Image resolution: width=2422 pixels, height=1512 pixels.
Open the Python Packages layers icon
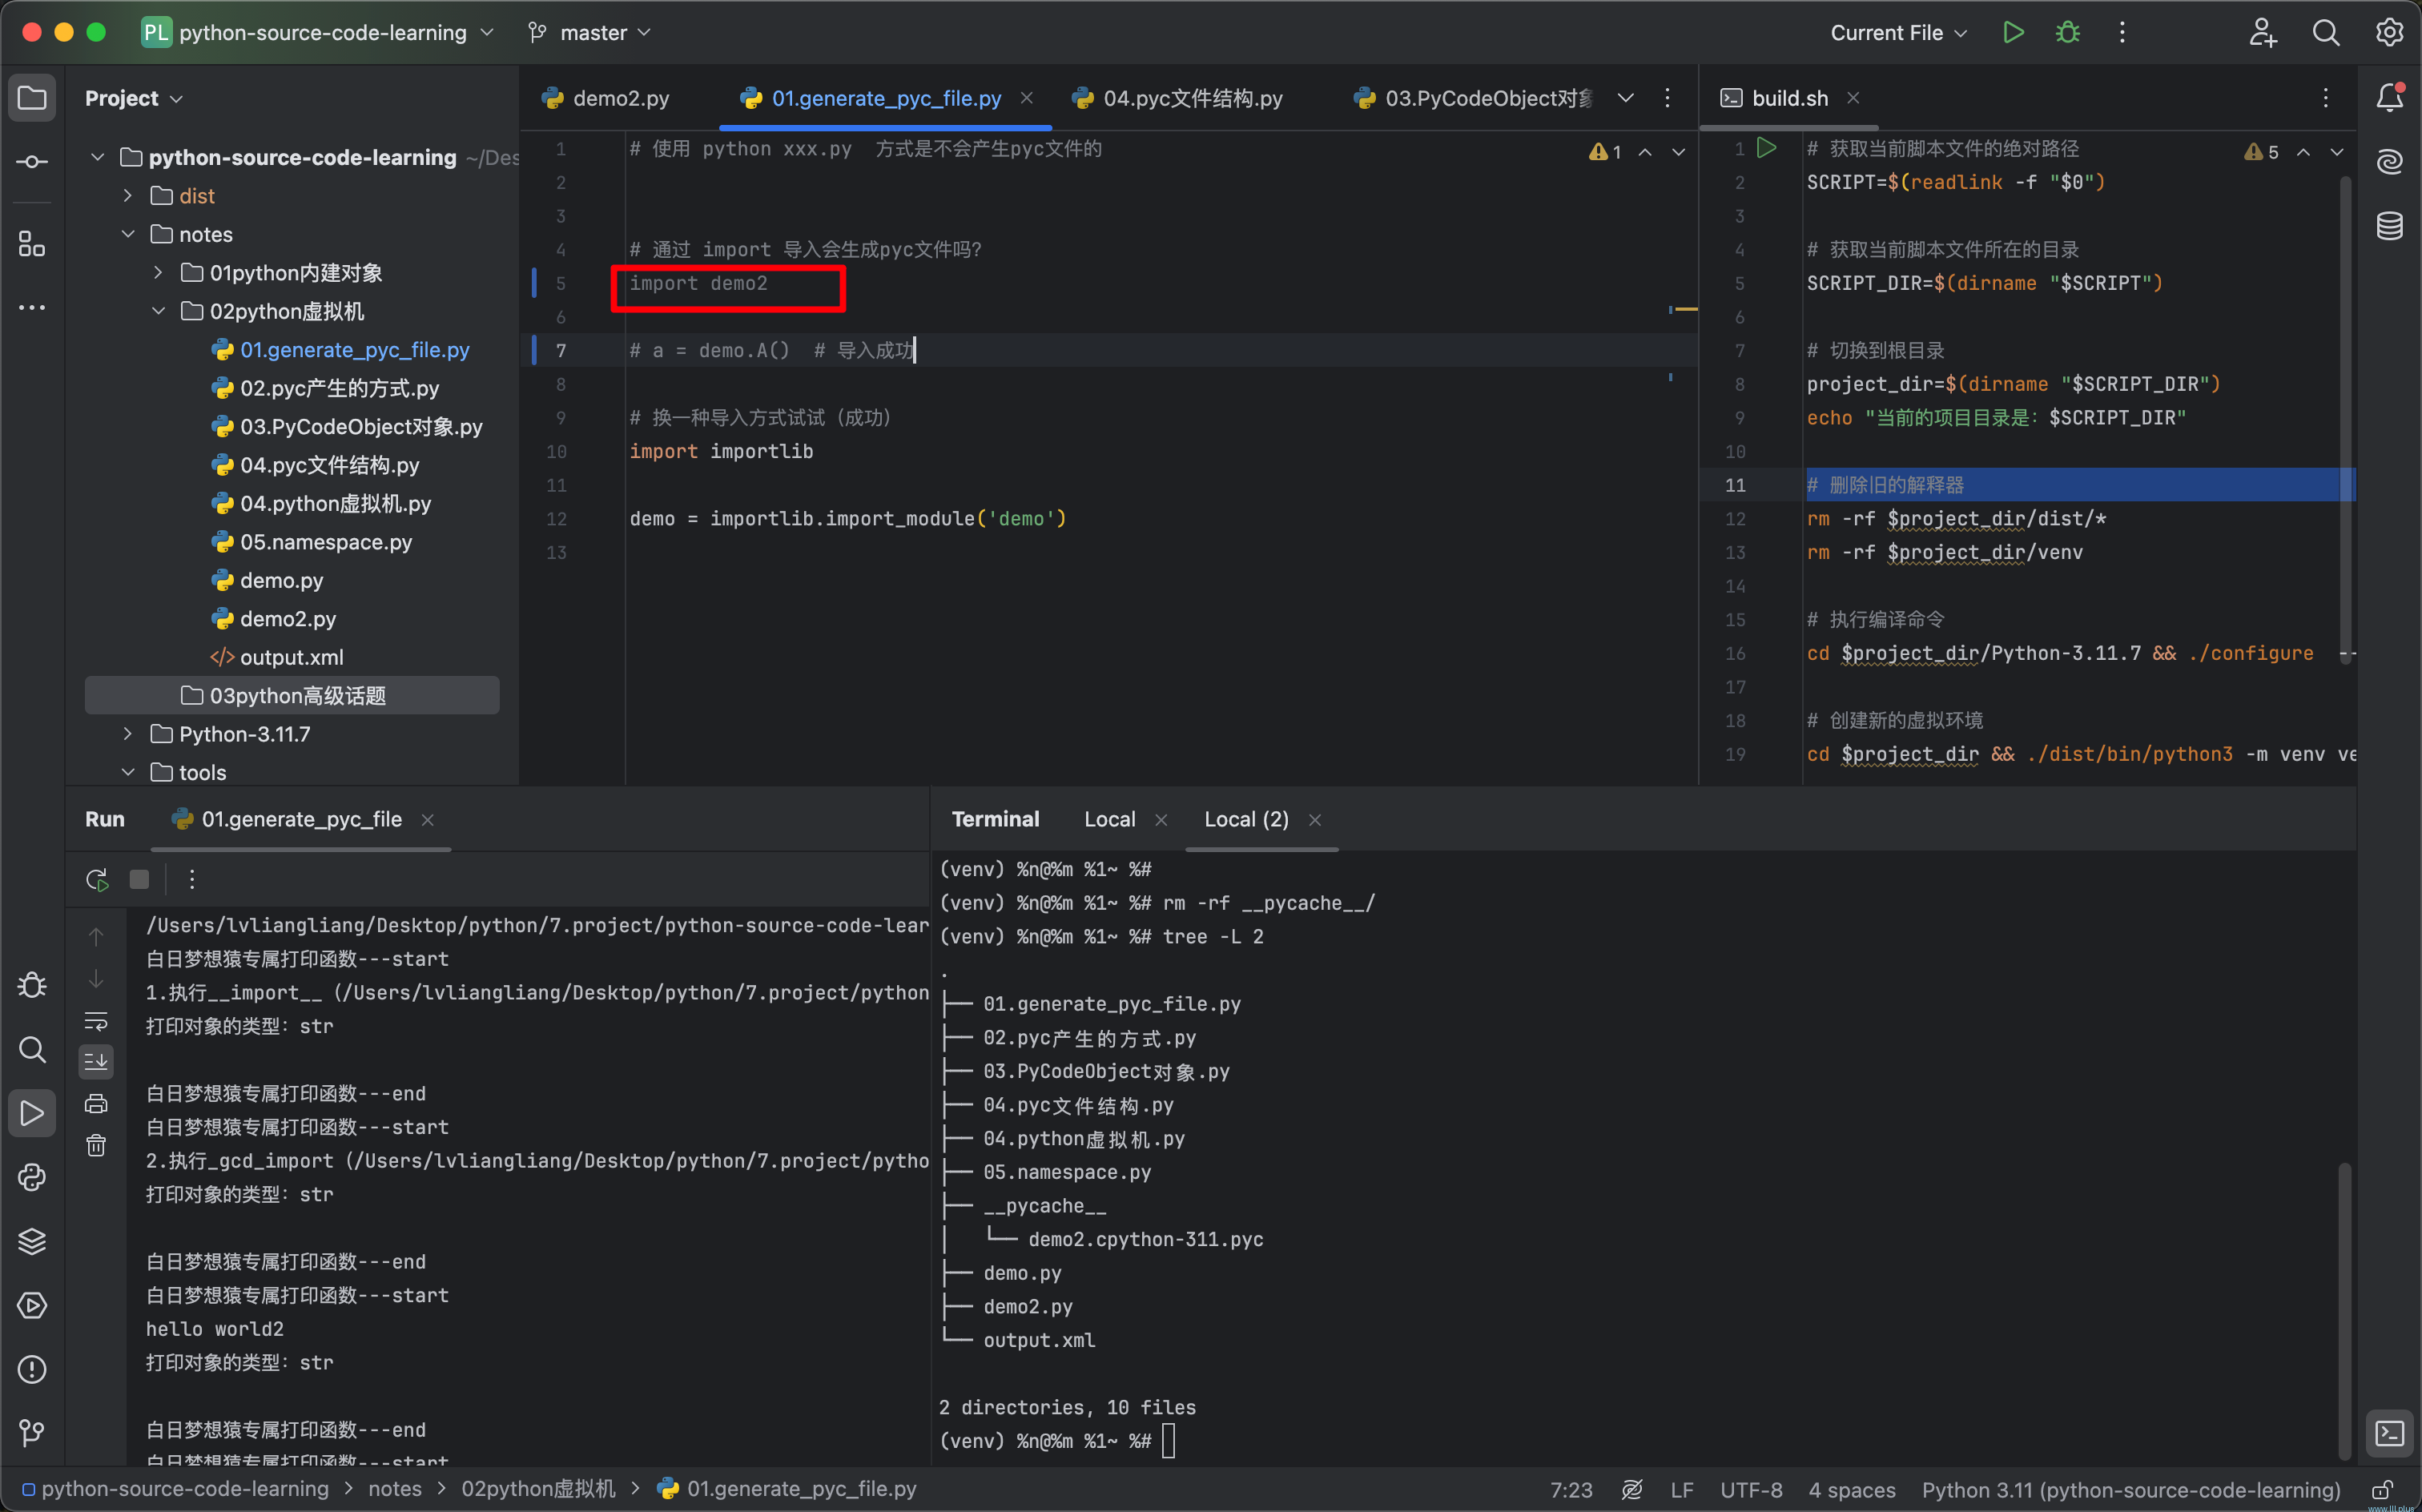click(32, 1241)
